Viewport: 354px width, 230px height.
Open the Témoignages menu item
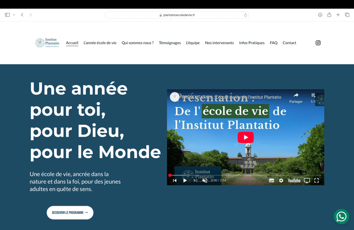(170, 43)
